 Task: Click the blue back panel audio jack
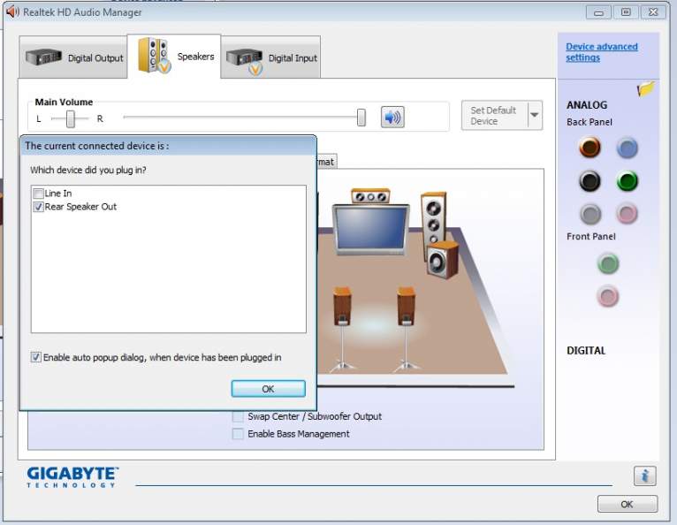[627, 148]
